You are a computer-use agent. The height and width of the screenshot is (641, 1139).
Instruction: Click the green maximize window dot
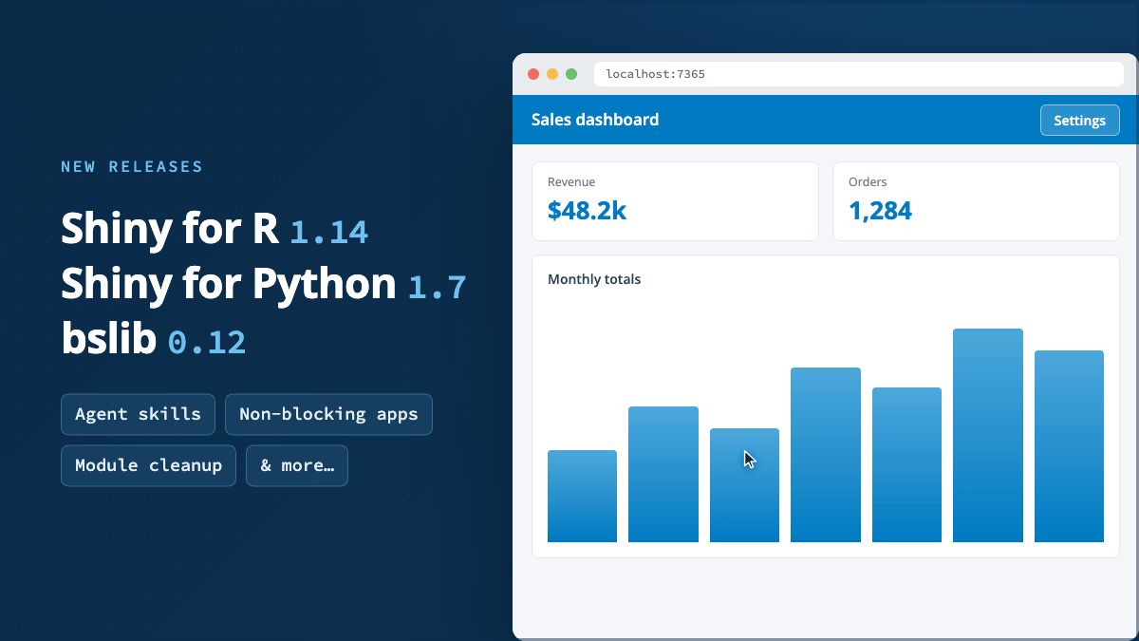click(x=571, y=74)
